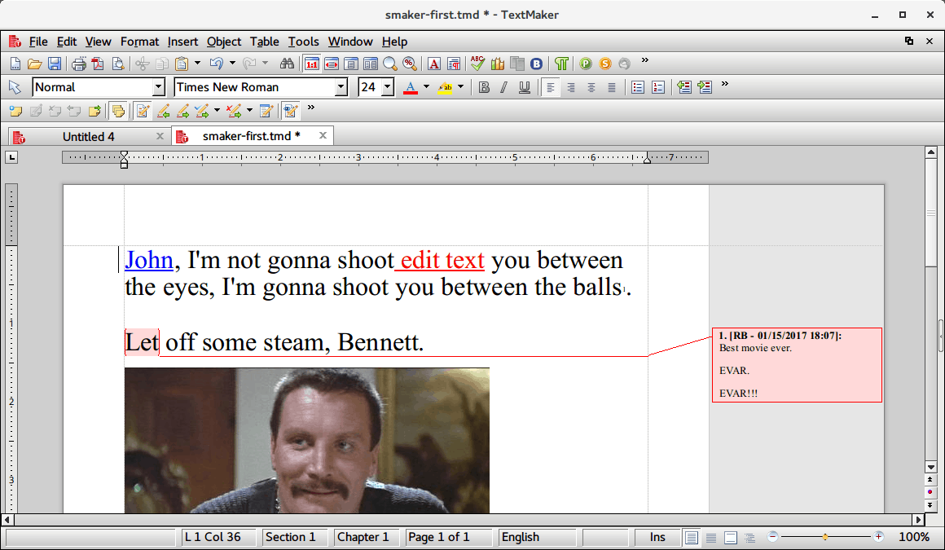Justify the paragraph text
945x550 pixels.
612,87
